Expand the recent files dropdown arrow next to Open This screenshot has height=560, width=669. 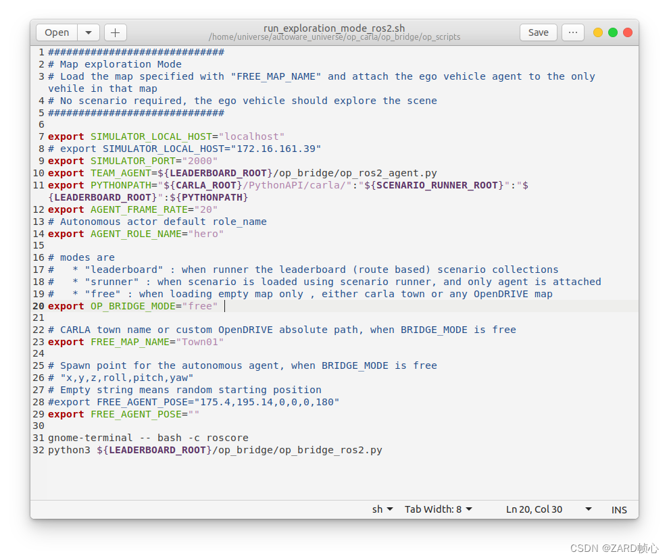click(89, 32)
